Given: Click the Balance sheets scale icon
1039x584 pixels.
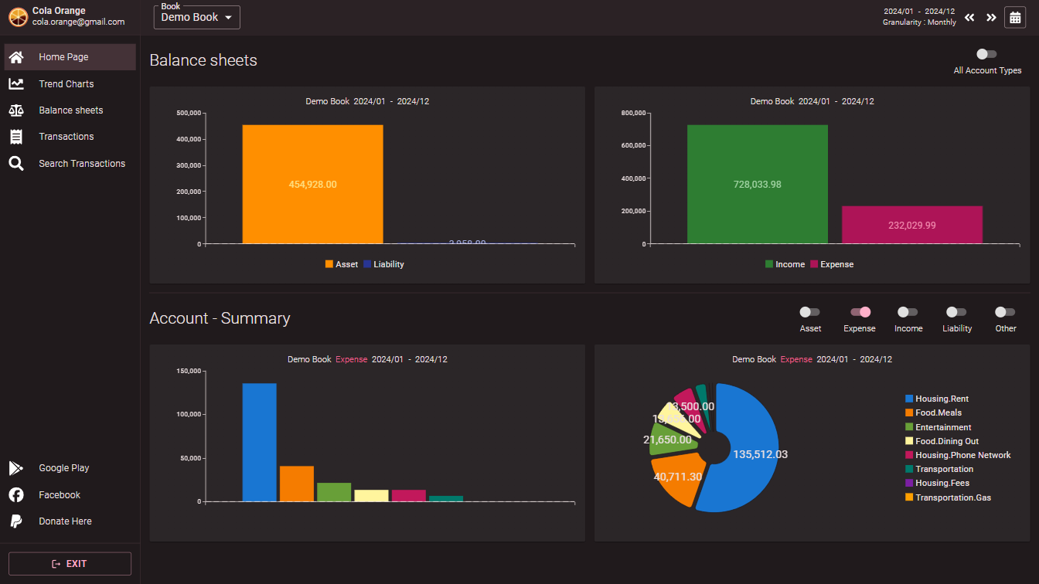Looking at the screenshot, I should 16,110.
